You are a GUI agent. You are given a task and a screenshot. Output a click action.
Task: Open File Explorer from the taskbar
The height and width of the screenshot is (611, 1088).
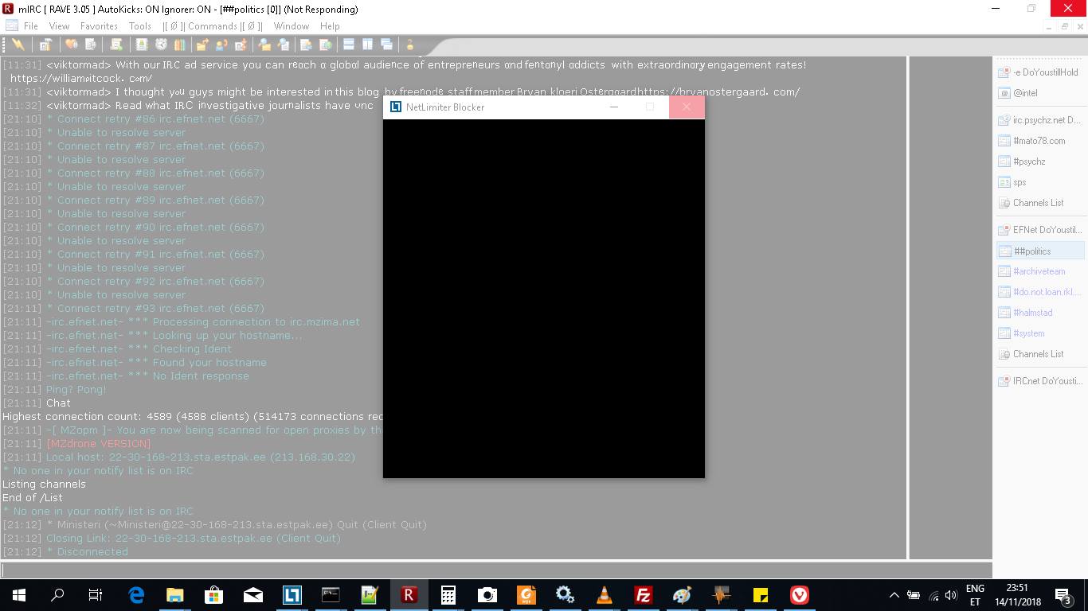pyautogui.click(x=175, y=595)
